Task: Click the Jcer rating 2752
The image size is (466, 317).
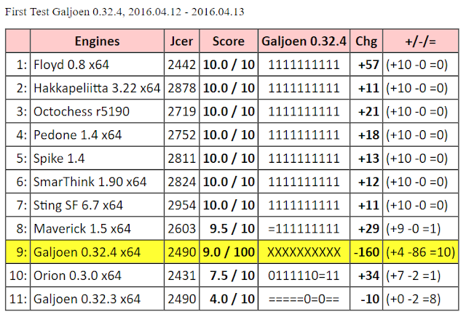Action: coord(181,135)
